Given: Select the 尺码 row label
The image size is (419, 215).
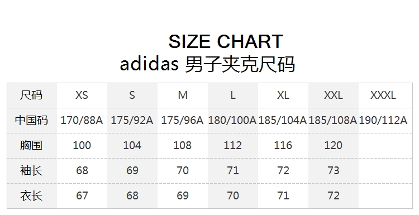Looking at the screenshot, I should coord(31,95).
